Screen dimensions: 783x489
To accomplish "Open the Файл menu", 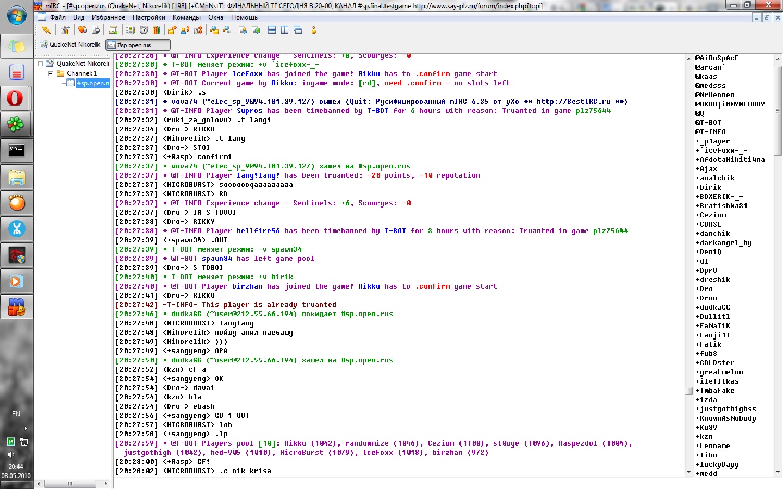I will (58, 17).
